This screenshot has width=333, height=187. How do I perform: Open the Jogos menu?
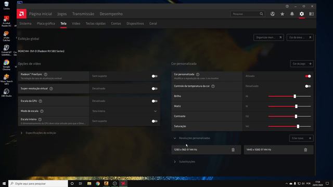click(62, 14)
